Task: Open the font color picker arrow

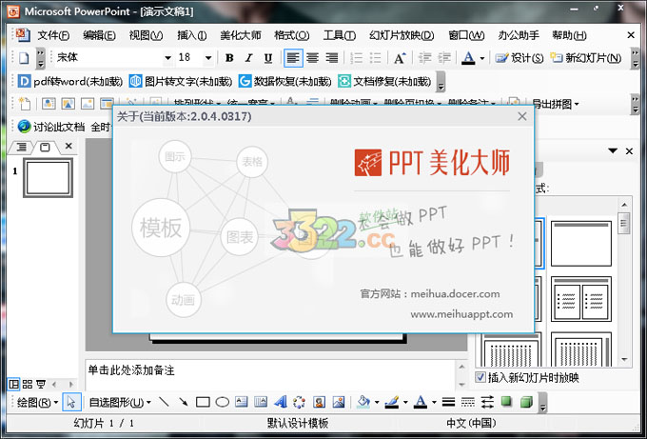Action: (481, 58)
